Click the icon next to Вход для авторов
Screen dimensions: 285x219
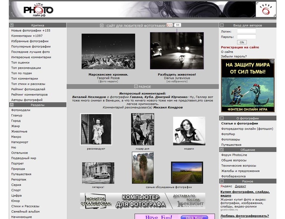click(222, 25)
